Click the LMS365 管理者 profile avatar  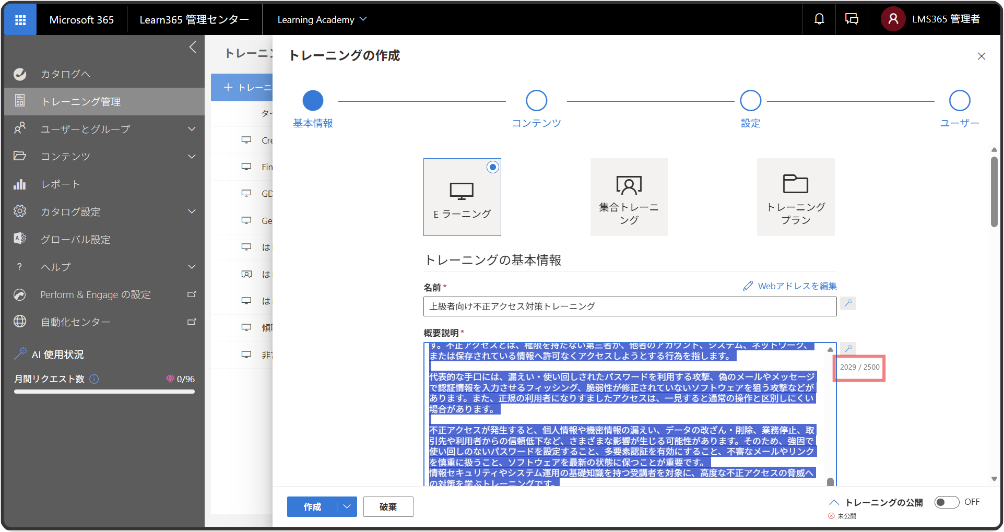(893, 19)
